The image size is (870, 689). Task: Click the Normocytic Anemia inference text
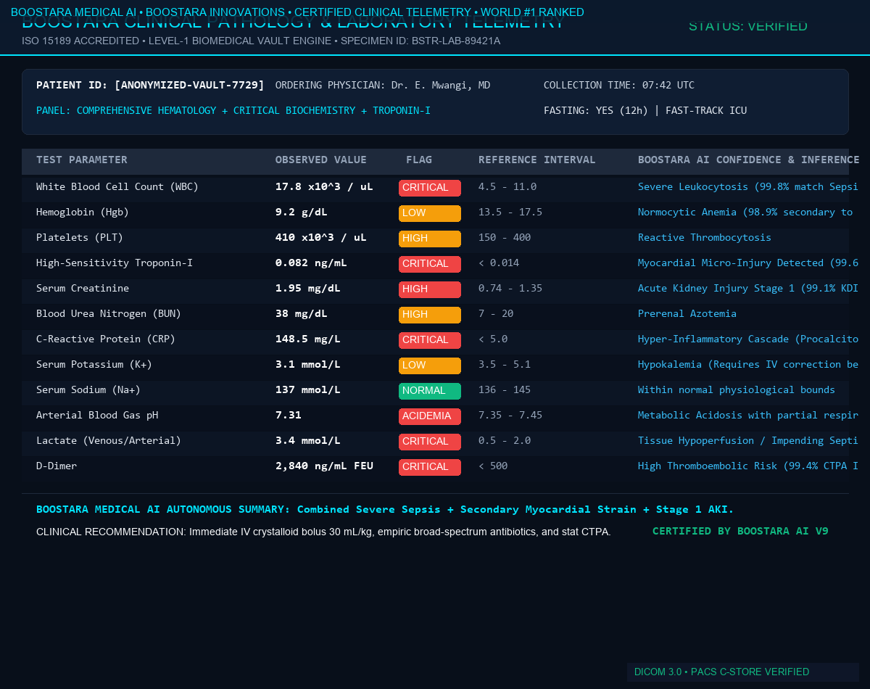pyautogui.click(x=746, y=212)
